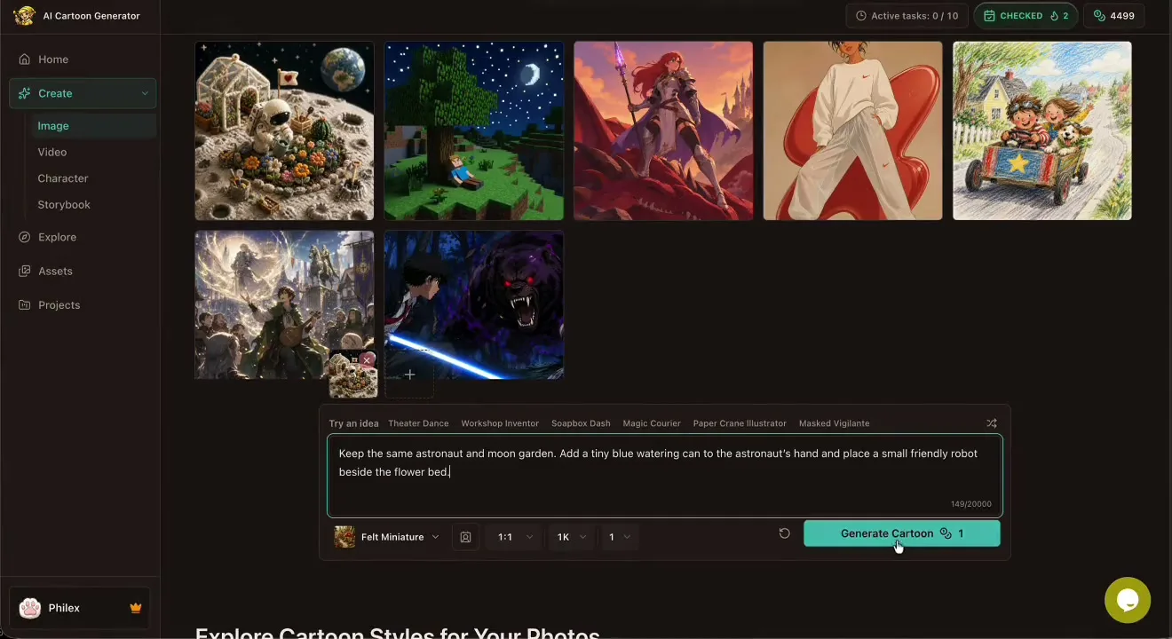Go to the Video creation page
This screenshot has width=1172, height=639.
pyautogui.click(x=51, y=152)
